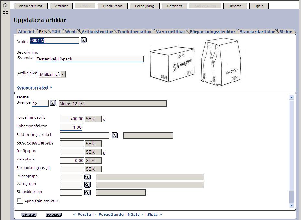Click the Varugrupp code field
The width and height of the screenshot is (301, 220).
tap(71, 185)
